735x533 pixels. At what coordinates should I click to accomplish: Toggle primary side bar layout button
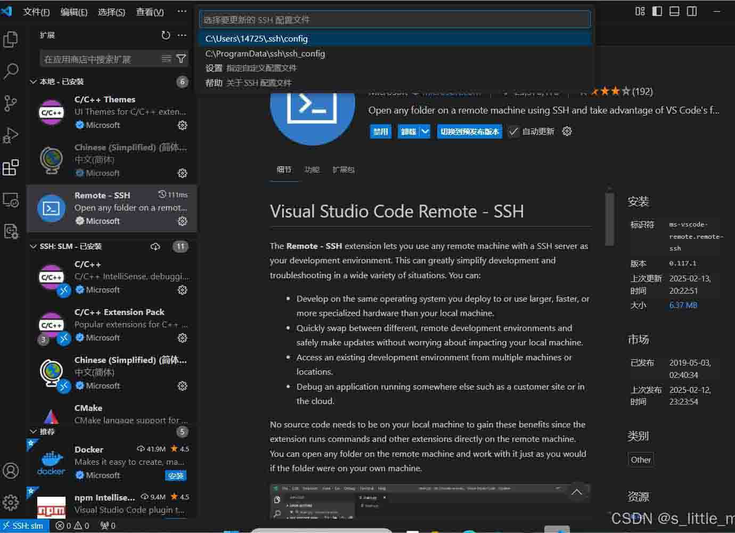click(657, 11)
